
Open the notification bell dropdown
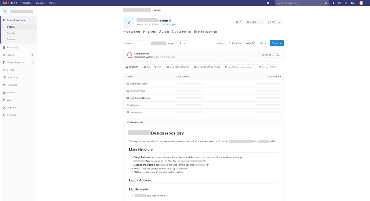click(x=238, y=22)
